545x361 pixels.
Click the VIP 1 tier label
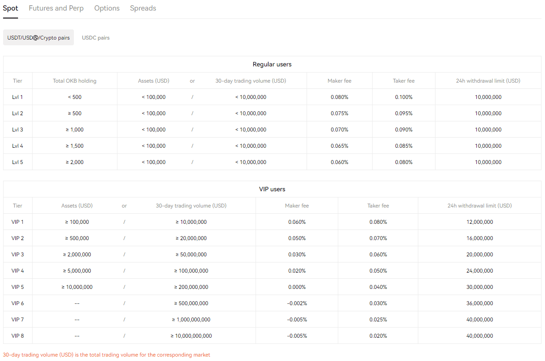coord(18,222)
